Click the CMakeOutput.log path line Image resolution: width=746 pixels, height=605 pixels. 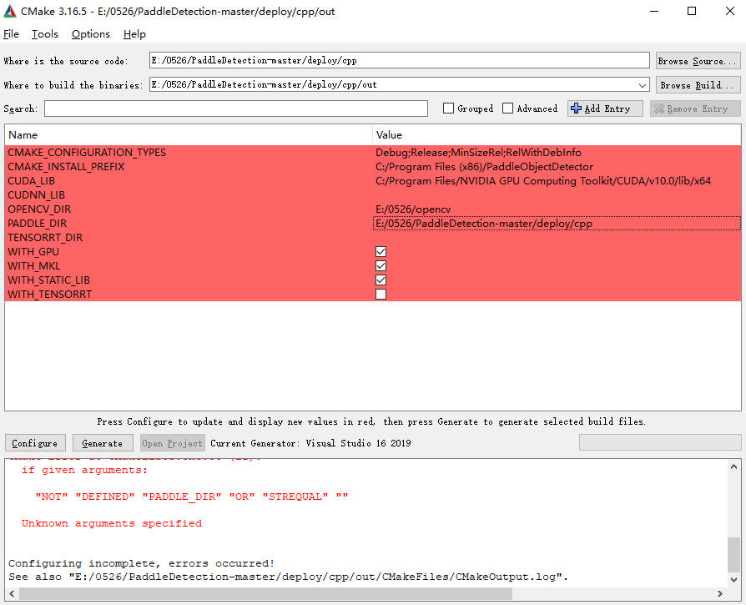click(288, 577)
